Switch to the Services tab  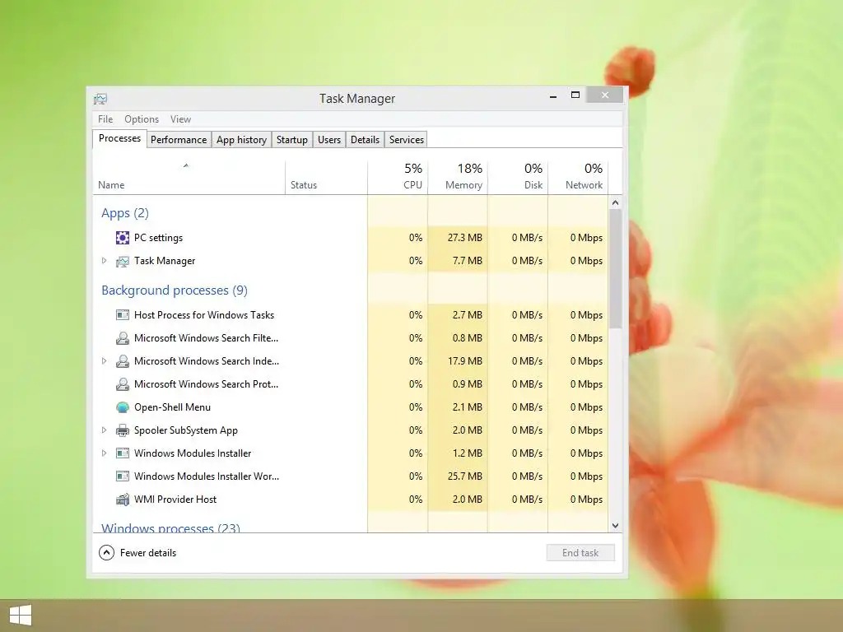407,140
